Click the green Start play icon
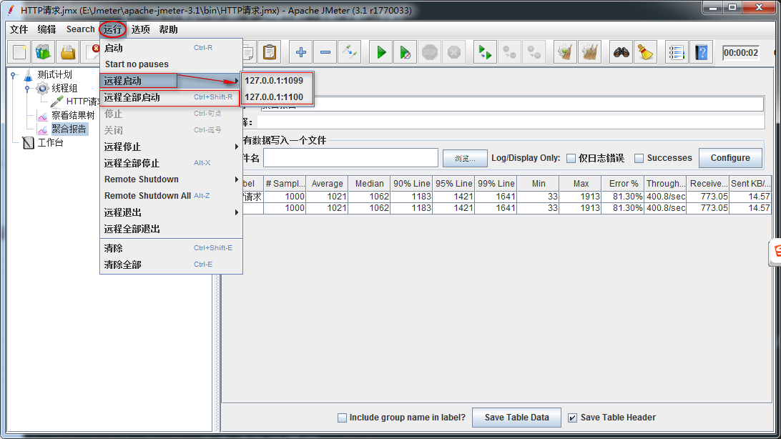This screenshot has height=439, width=781. 381,52
